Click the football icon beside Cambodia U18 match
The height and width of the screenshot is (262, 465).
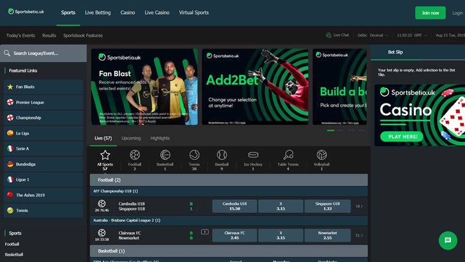102,204
